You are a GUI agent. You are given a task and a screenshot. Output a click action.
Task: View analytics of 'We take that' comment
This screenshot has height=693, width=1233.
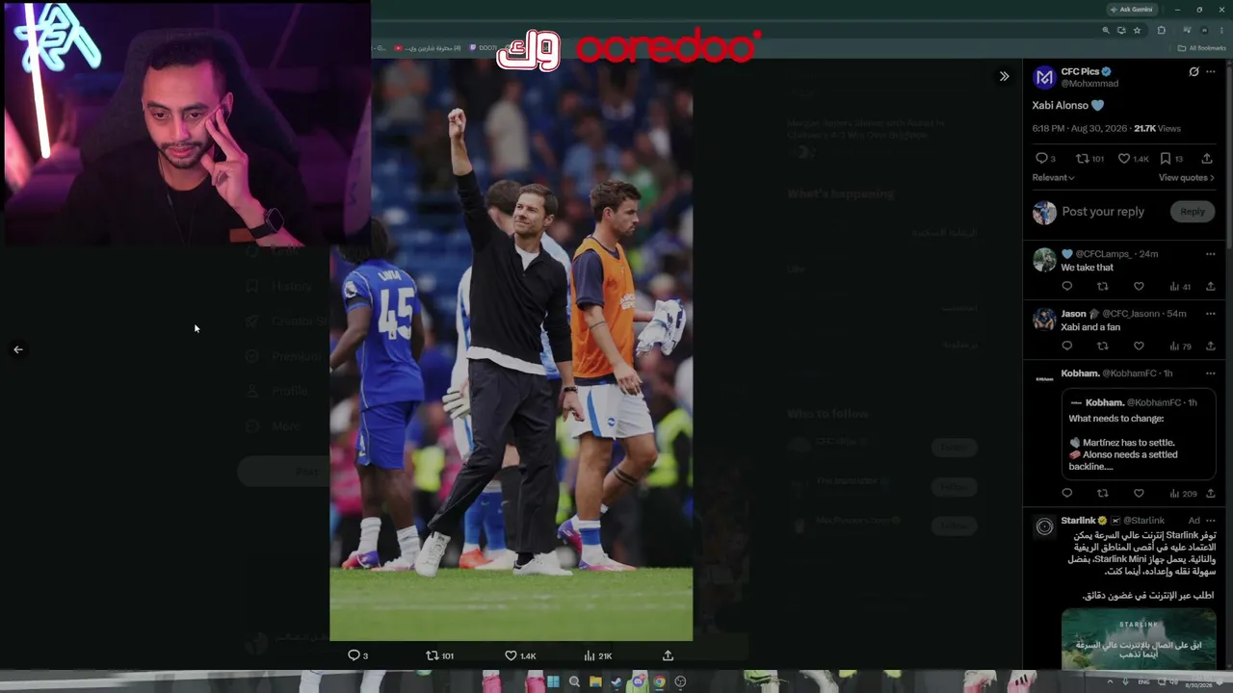coord(1180,287)
